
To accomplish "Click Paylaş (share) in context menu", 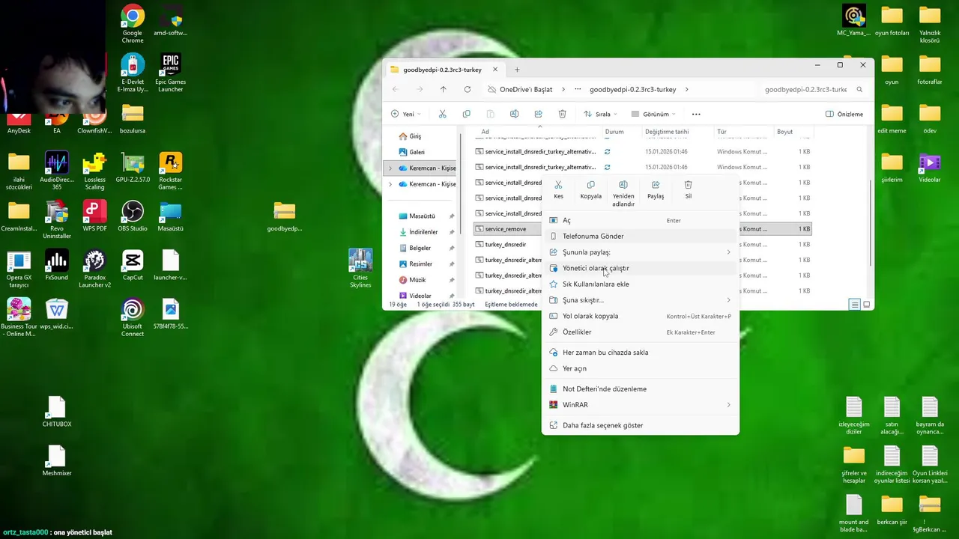I will pos(656,189).
